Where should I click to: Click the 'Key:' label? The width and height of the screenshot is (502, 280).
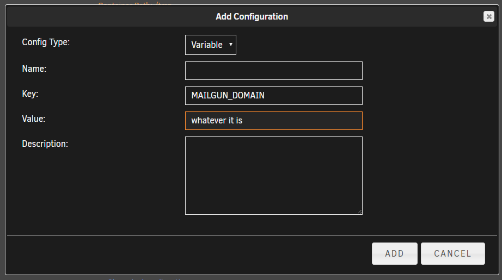click(x=30, y=94)
